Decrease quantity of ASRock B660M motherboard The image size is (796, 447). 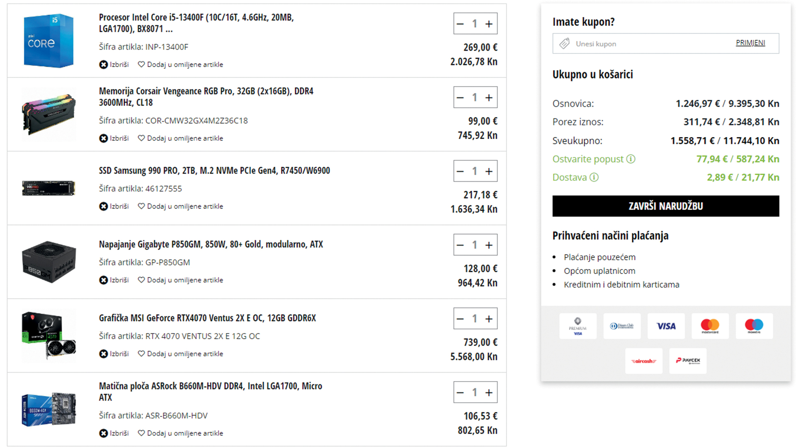coord(460,392)
